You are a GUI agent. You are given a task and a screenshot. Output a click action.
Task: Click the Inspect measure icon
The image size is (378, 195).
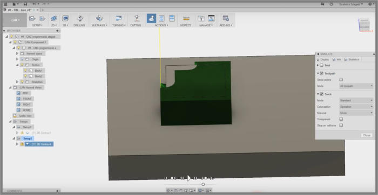186,18
